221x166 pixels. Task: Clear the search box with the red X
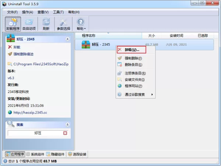pos(65,133)
